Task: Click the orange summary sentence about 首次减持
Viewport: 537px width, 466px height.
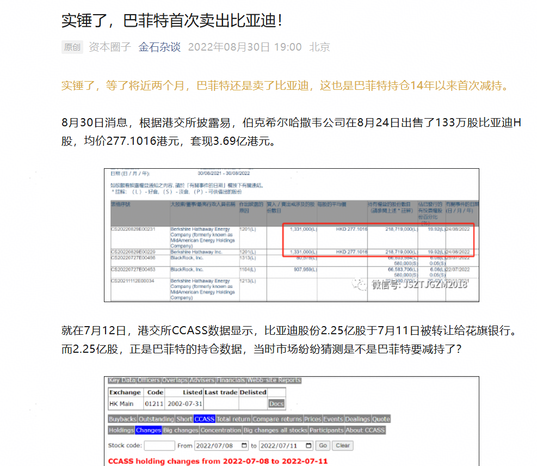Action: tap(286, 85)
